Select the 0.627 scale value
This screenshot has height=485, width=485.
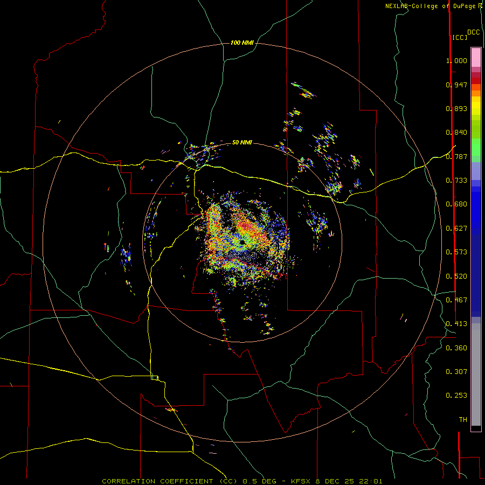click(456, 228)
